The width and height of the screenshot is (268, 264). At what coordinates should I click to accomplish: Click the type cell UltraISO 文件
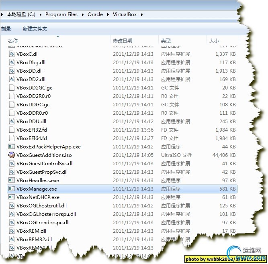tap(176, 155)
